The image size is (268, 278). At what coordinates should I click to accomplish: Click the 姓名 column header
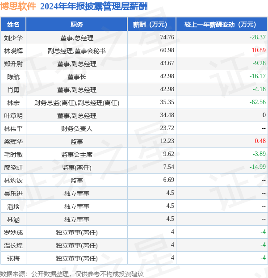pos(13,25)
